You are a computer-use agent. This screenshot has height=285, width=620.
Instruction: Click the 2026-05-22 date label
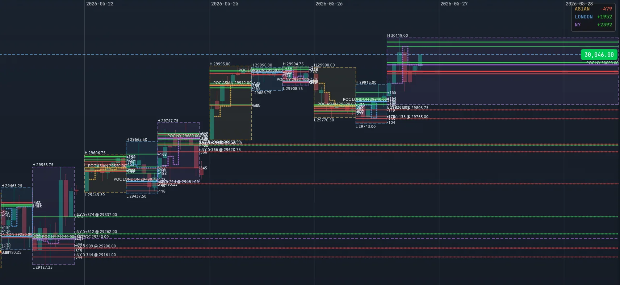tap(100, 4)
